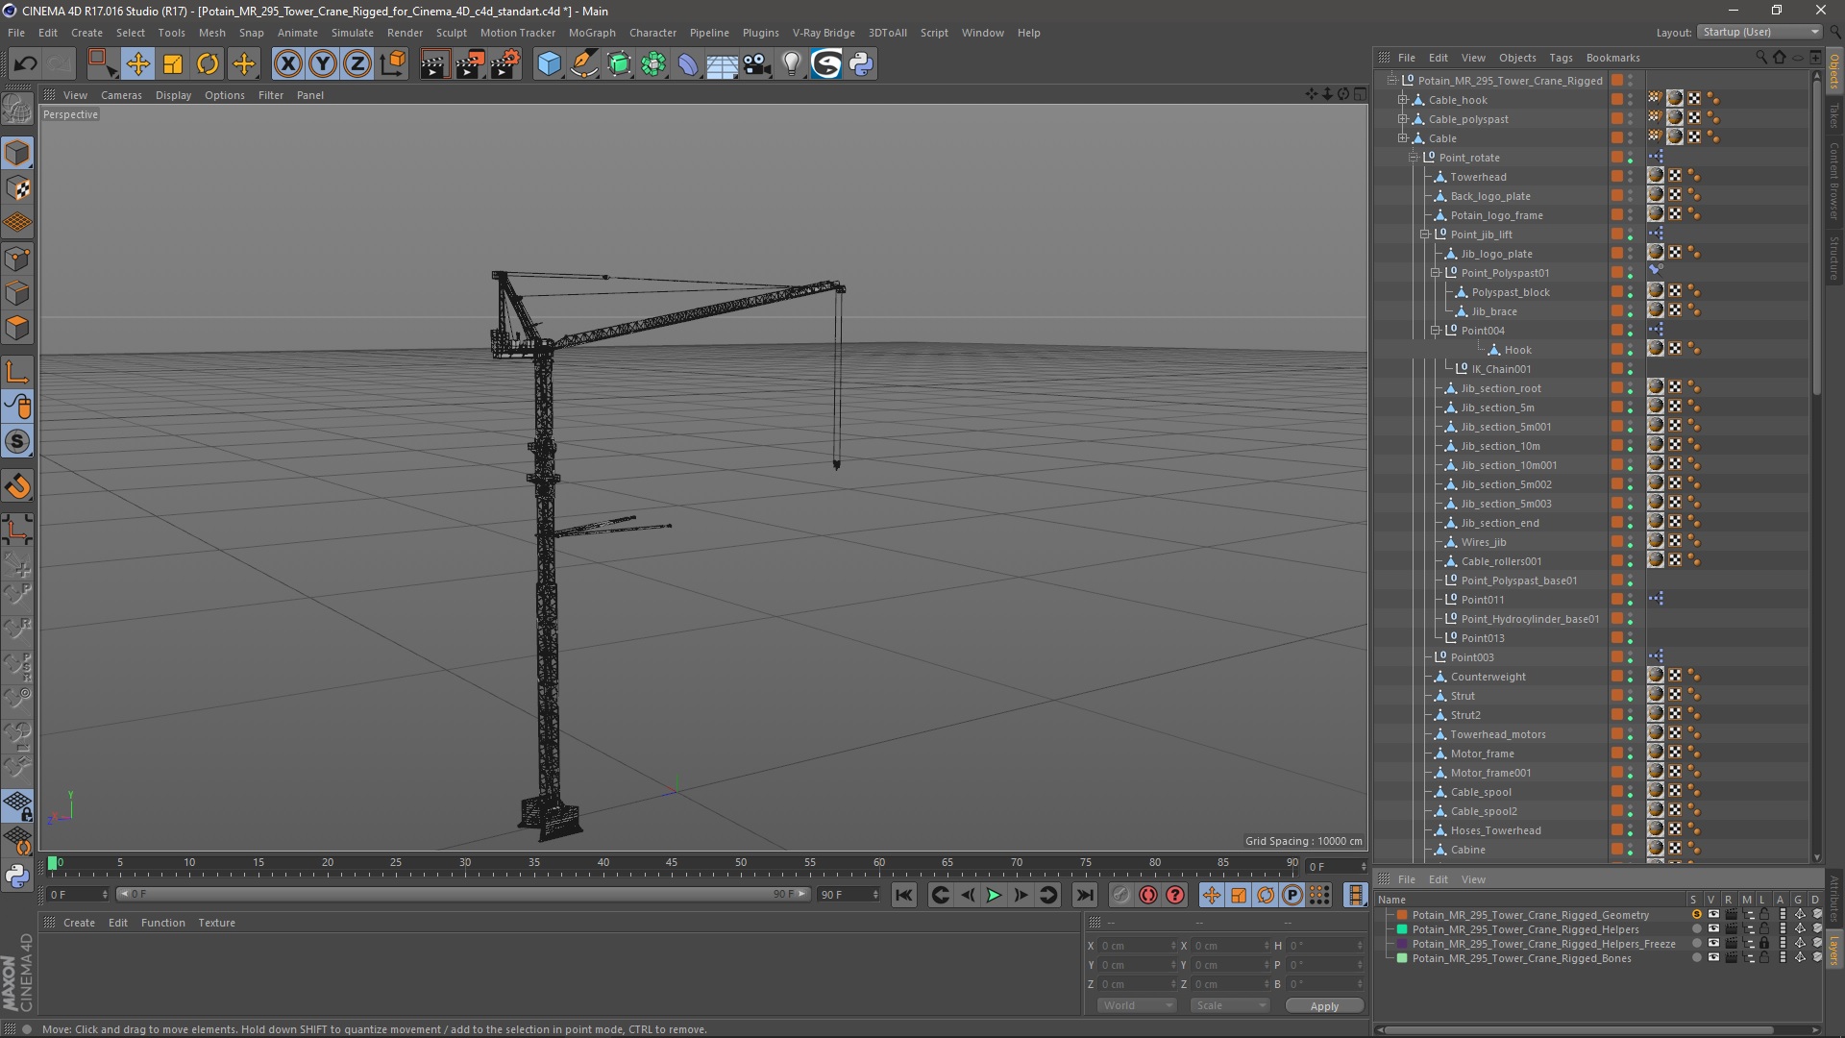
Task: Play the animation forward
Action: point(994,895)
